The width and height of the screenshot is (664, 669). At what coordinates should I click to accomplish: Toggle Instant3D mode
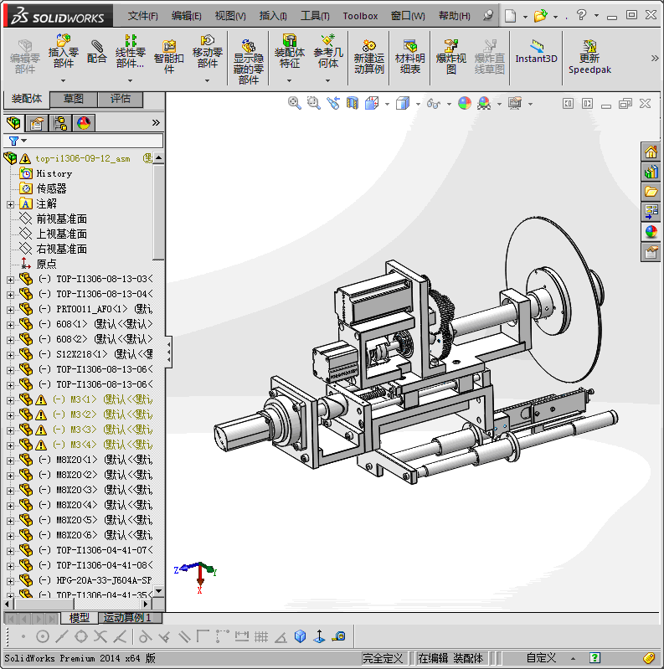(x=537, y=52)
